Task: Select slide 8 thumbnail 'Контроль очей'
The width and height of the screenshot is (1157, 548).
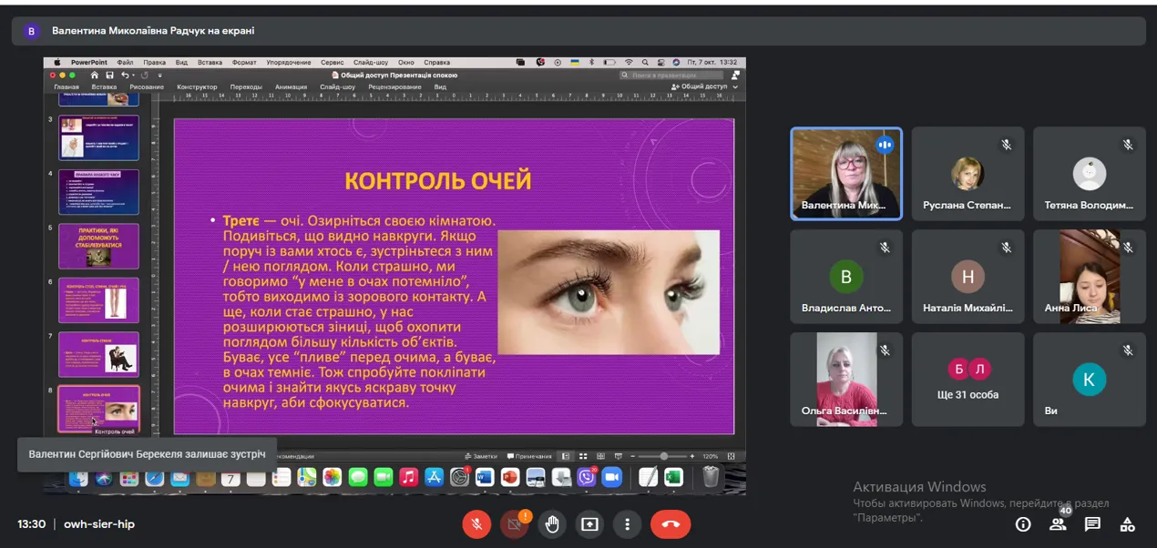Action: coord(99,409)
